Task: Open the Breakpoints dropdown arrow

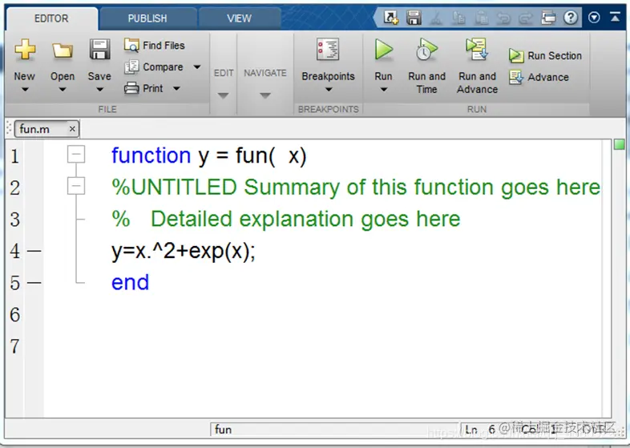Action: 329,90
